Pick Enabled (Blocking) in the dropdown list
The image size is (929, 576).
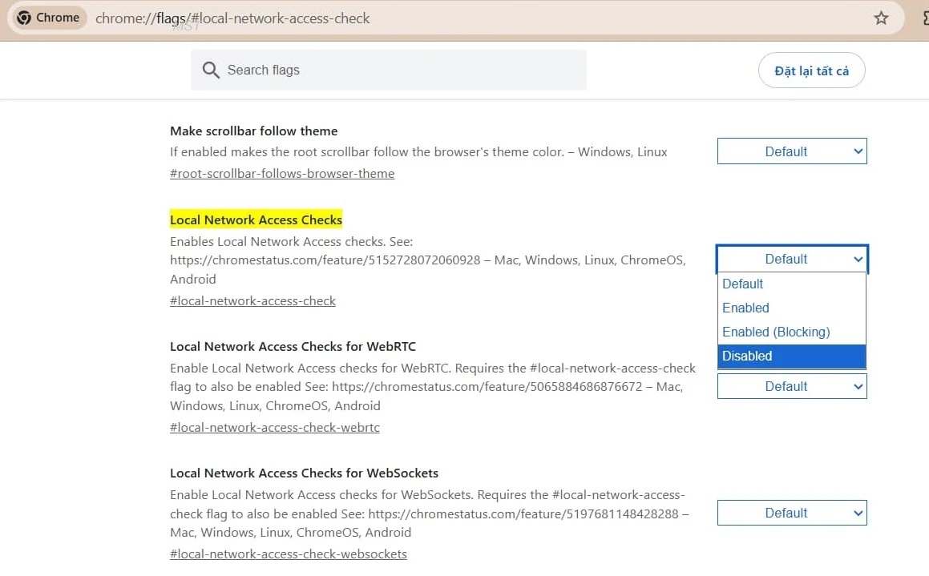point(776,332)
